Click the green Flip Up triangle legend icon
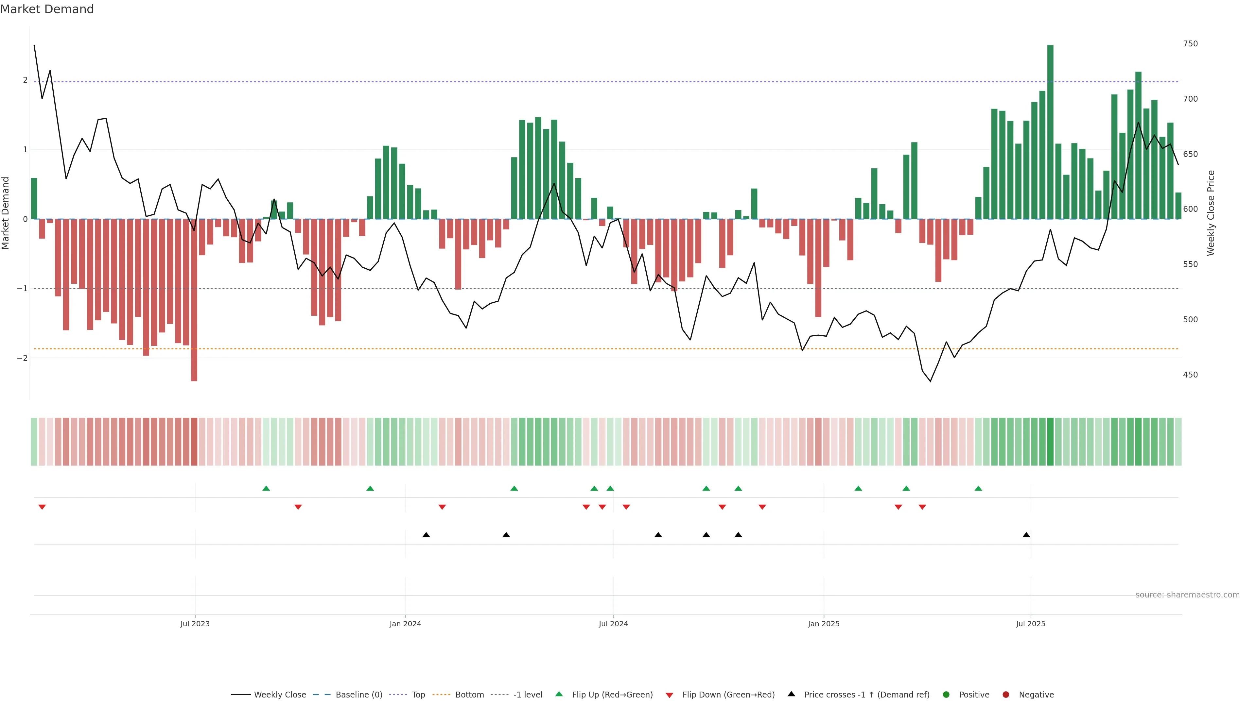 [x=559, y=694]
